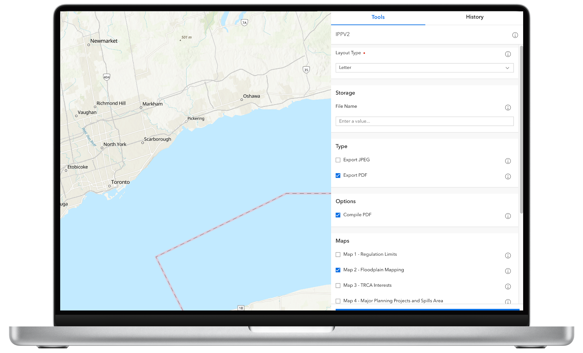View info for Map 1 - Regulation Limits
Viewport: 583px width, 353px height.
[508, 256]
